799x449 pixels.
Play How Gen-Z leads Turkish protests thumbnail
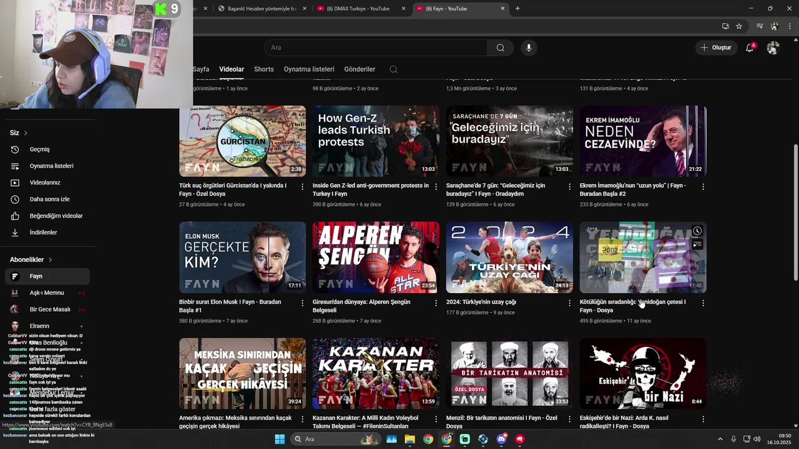[x=376, y=142]
